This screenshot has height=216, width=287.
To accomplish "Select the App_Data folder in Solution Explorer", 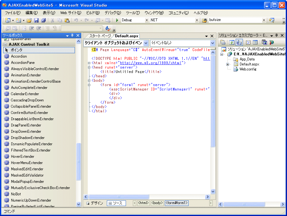I will click(x=247, y=59).
